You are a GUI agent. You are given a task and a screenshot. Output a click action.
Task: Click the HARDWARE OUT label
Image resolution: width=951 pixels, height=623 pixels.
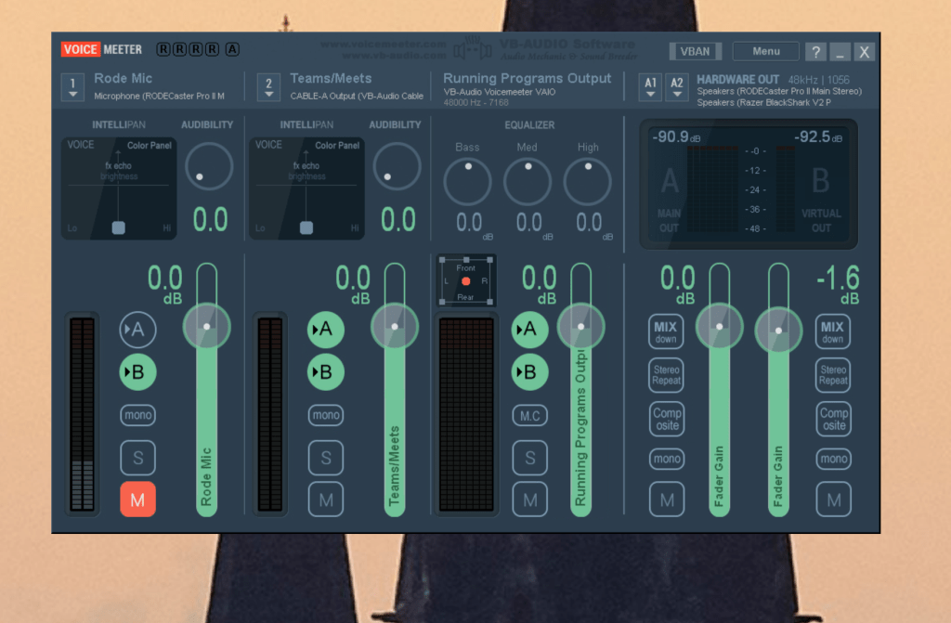click(x=737, y=80)
